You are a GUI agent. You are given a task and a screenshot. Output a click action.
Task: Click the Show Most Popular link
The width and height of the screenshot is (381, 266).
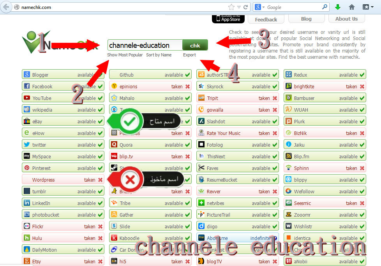click(125, 55)
